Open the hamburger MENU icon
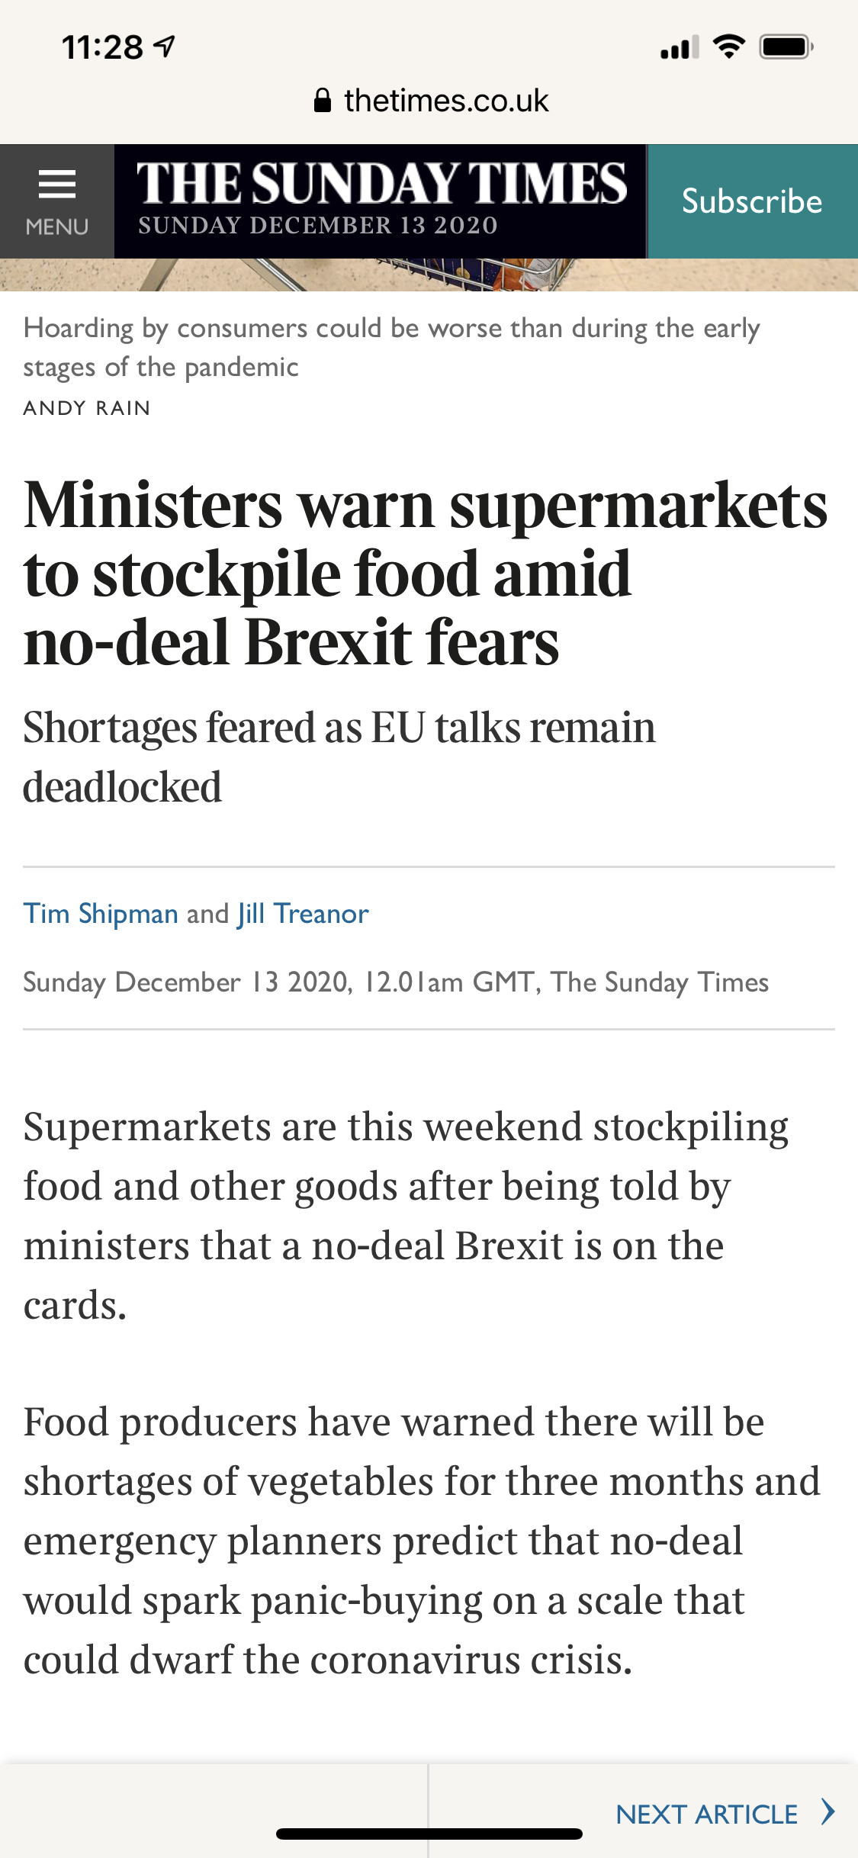Image resolution: width=858 pixels, height=1858 pixels. pos(57,185)
